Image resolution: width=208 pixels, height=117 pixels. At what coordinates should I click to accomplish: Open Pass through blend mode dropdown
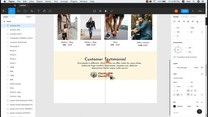click(183, 68)
